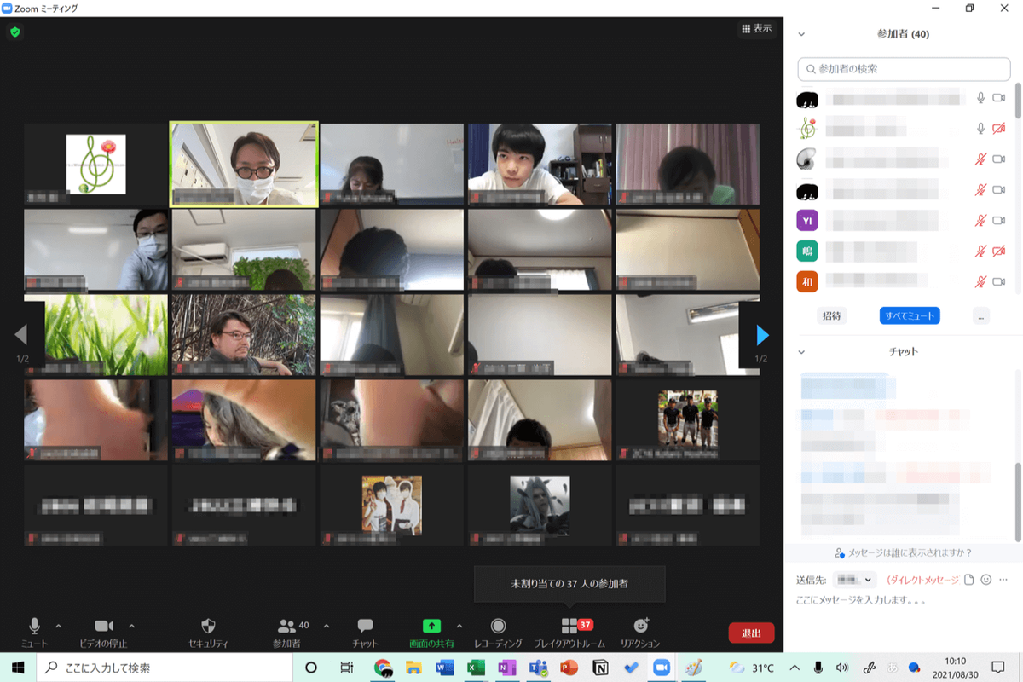The image size is (1023, 682).
Task: Open リアクション reactions menu
Action: 640,633
